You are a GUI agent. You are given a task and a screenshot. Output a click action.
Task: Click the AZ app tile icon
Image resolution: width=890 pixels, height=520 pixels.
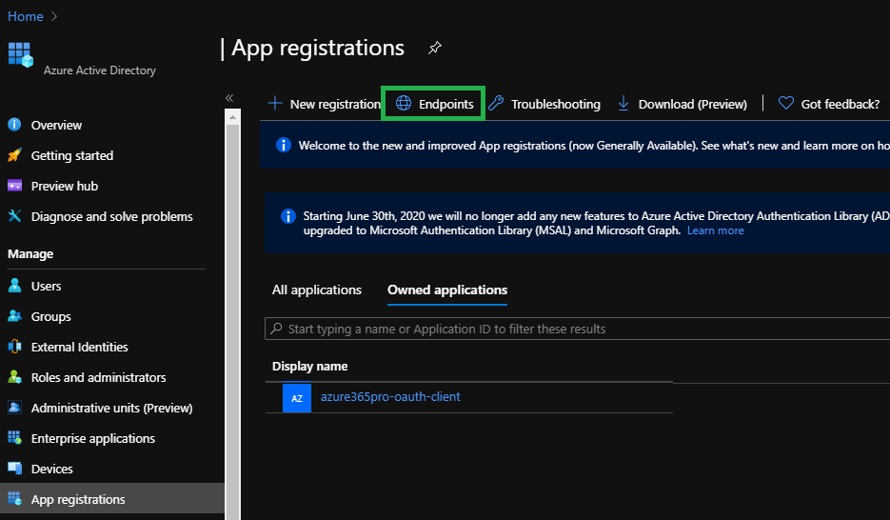[x=297, y=398]
